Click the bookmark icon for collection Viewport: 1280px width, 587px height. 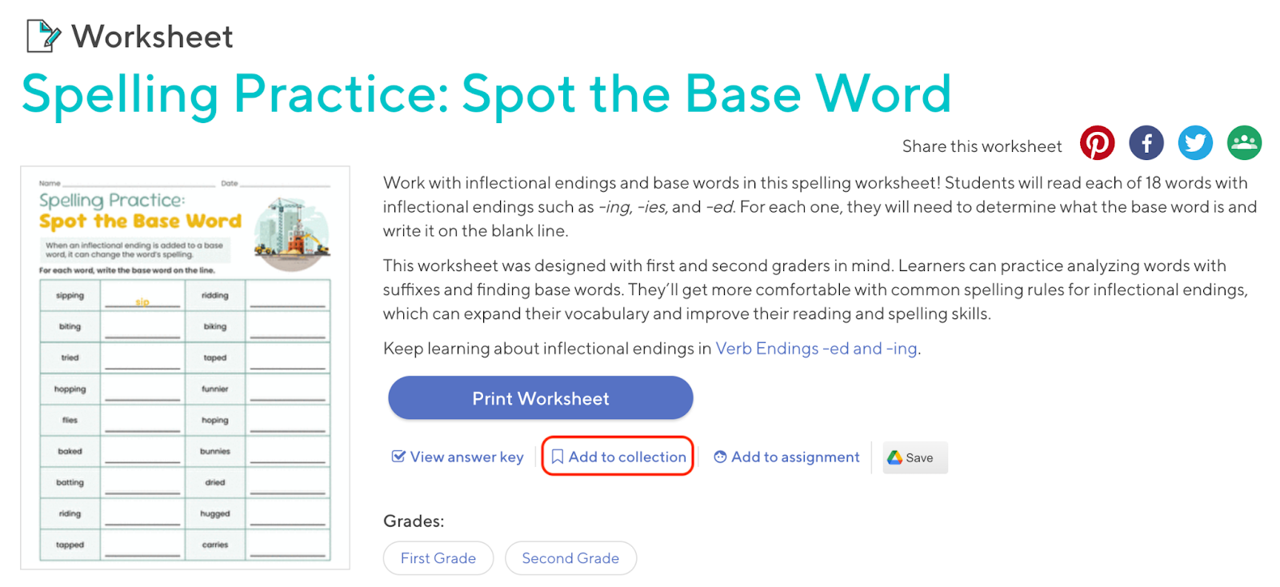point(558,457)
